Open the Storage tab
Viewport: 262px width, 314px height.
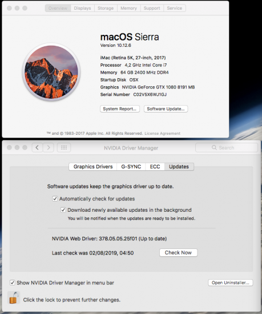106,8
